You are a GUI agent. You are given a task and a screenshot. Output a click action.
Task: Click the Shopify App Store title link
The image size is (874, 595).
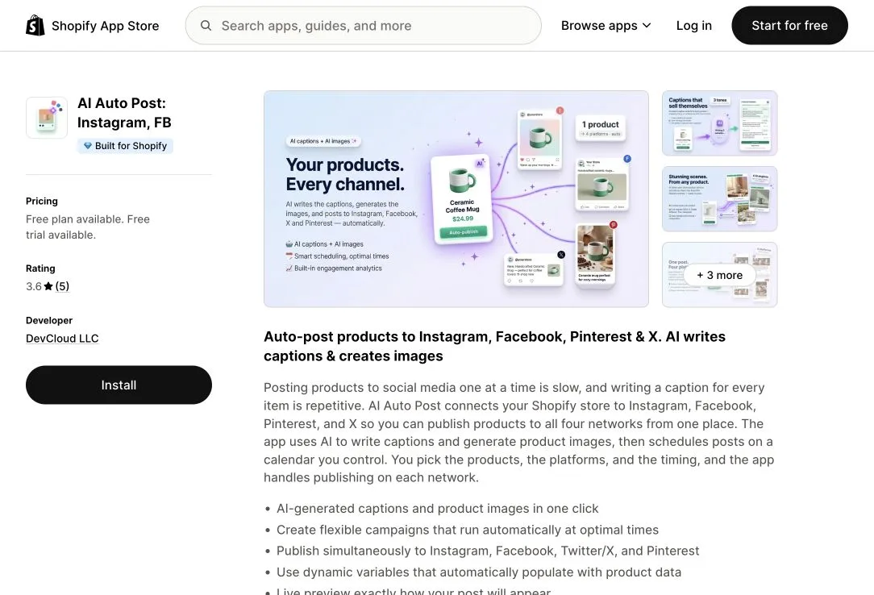(106, 26)
